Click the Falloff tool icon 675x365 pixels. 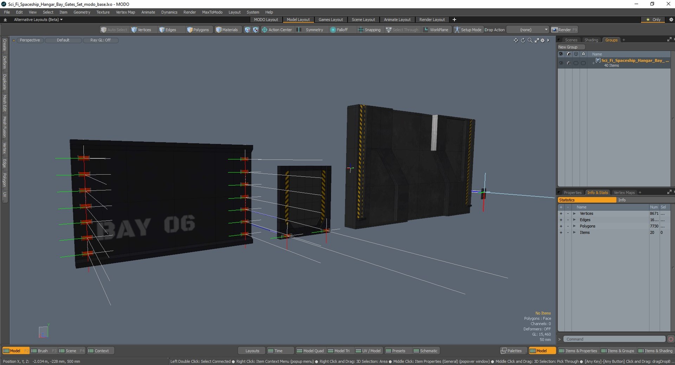(x=333, y=30)
